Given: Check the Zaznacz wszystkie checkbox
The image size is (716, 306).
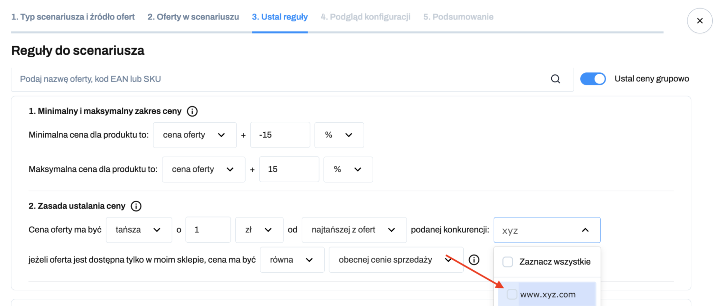Looking at the screenshot, I should [508, 262].
